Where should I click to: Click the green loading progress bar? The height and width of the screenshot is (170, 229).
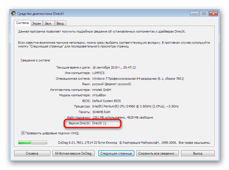pos(33,142)
